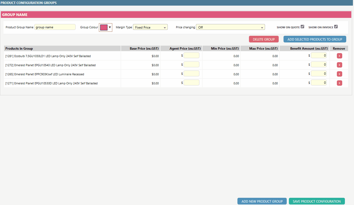This screenshot has height=205, width=354.
Task: Click Add New Product Group button
Action: coord(262,201)
